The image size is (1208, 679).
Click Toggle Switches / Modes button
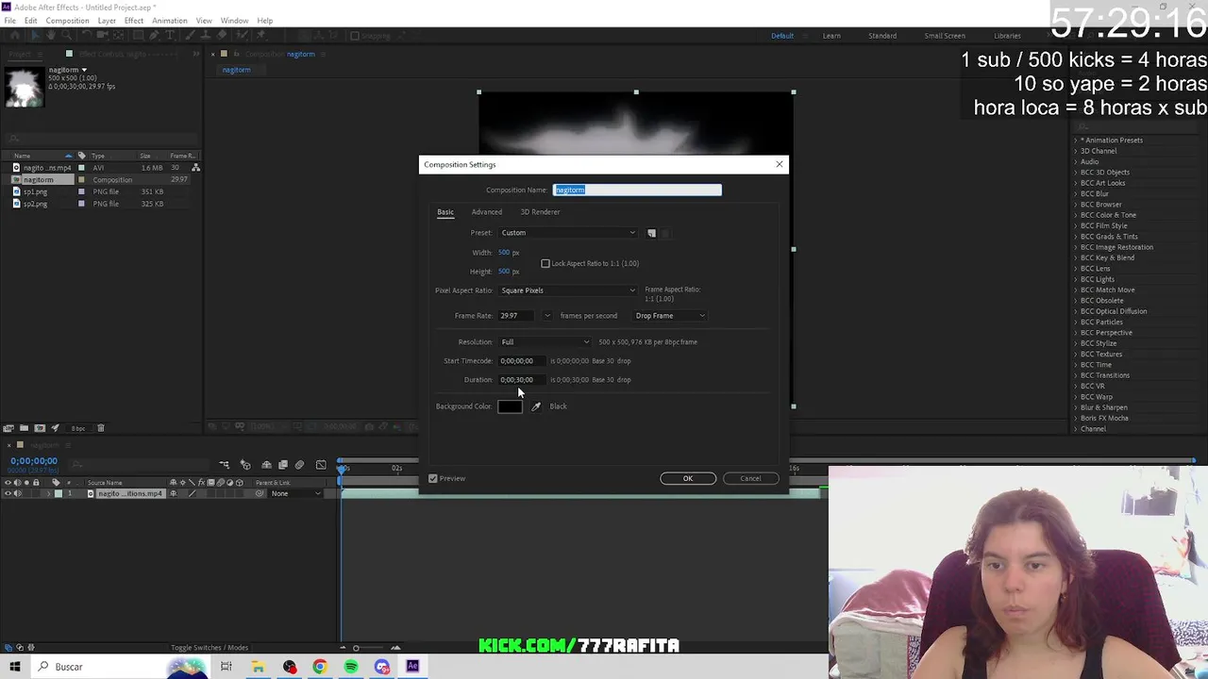click(210, 648)
